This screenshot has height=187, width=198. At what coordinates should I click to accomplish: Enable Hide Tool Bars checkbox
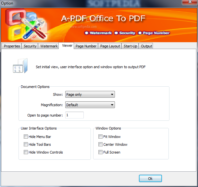(26, 144)
